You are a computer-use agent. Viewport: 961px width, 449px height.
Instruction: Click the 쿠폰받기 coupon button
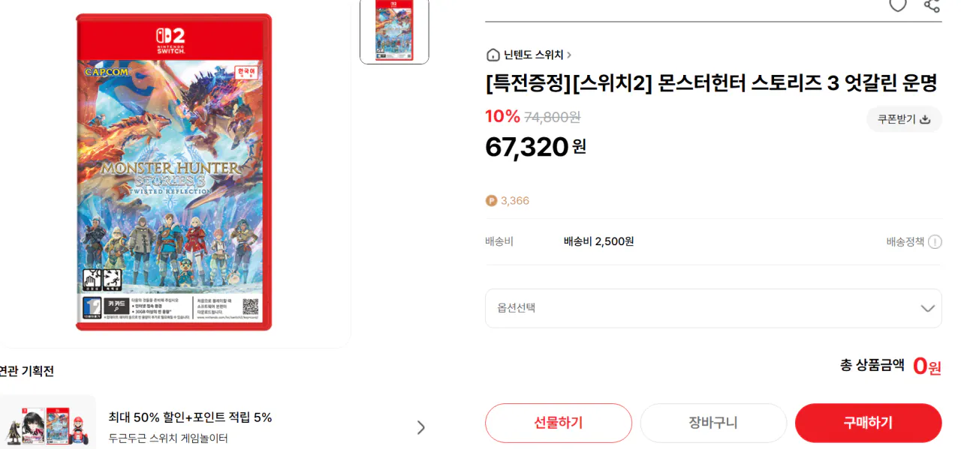pos(904,118)
